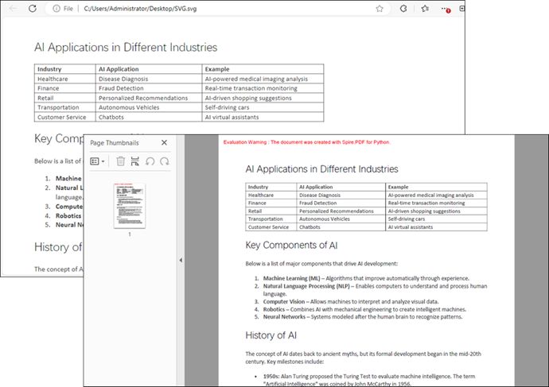This screenshot has height=387, width=549.
Task: Rotate page clockwise
Action: [x=164, y=161]
